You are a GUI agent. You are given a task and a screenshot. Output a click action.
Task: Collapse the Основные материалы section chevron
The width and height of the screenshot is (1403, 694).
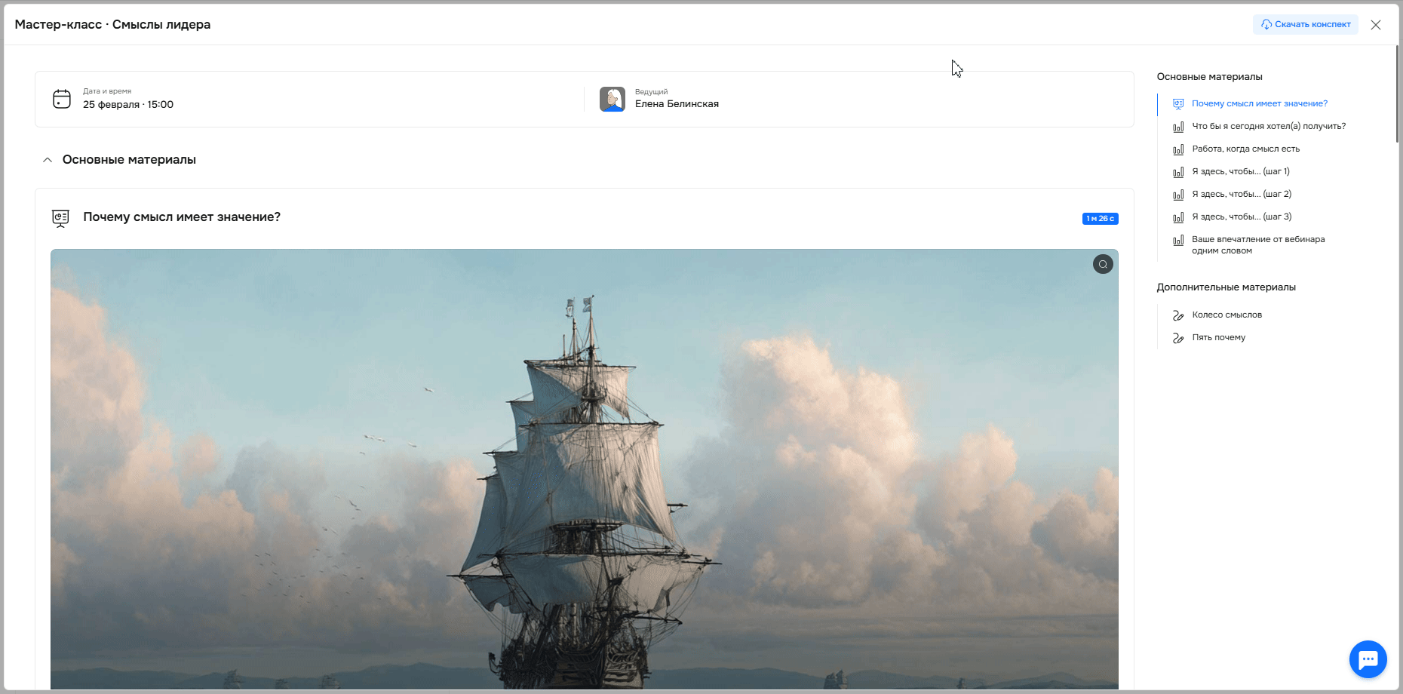[x=48, y=160]
